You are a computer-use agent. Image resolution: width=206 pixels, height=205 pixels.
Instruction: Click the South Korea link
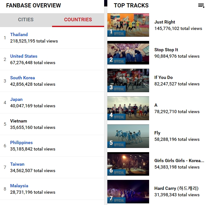22,78
